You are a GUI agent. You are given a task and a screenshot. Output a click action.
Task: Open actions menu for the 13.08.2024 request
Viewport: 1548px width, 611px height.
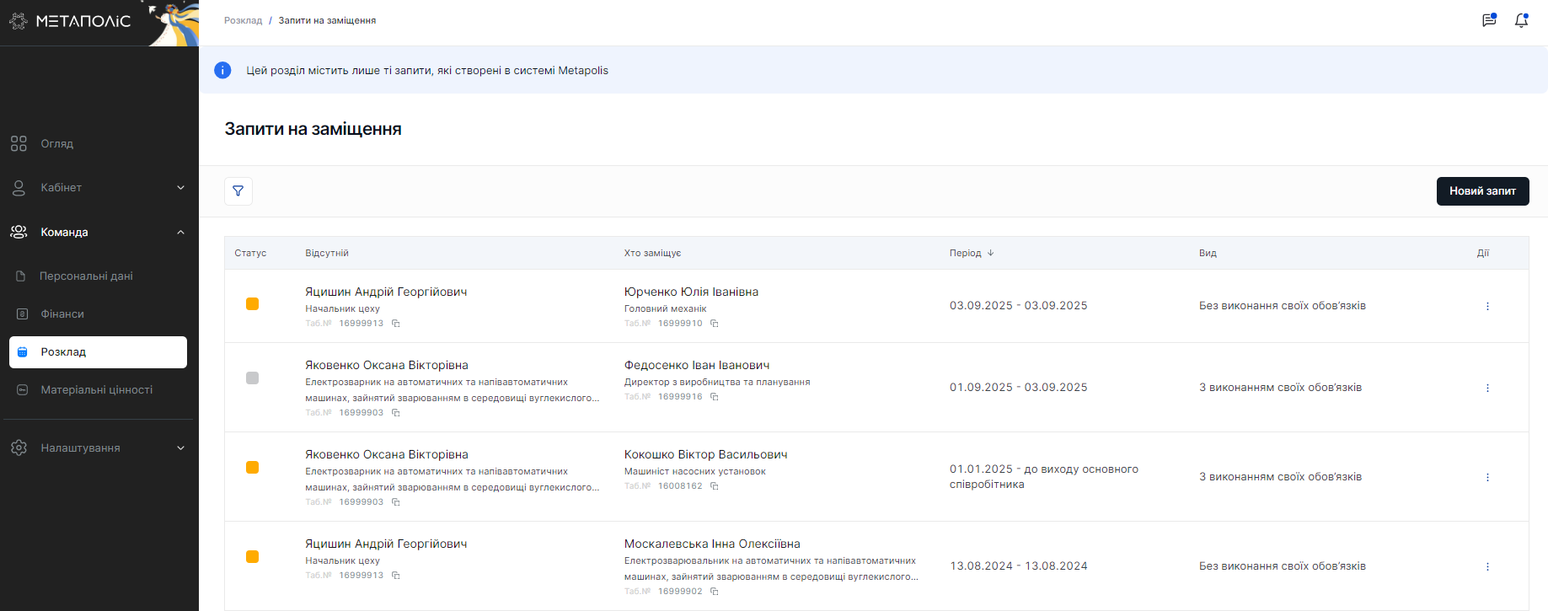[x=1487, y=566]
